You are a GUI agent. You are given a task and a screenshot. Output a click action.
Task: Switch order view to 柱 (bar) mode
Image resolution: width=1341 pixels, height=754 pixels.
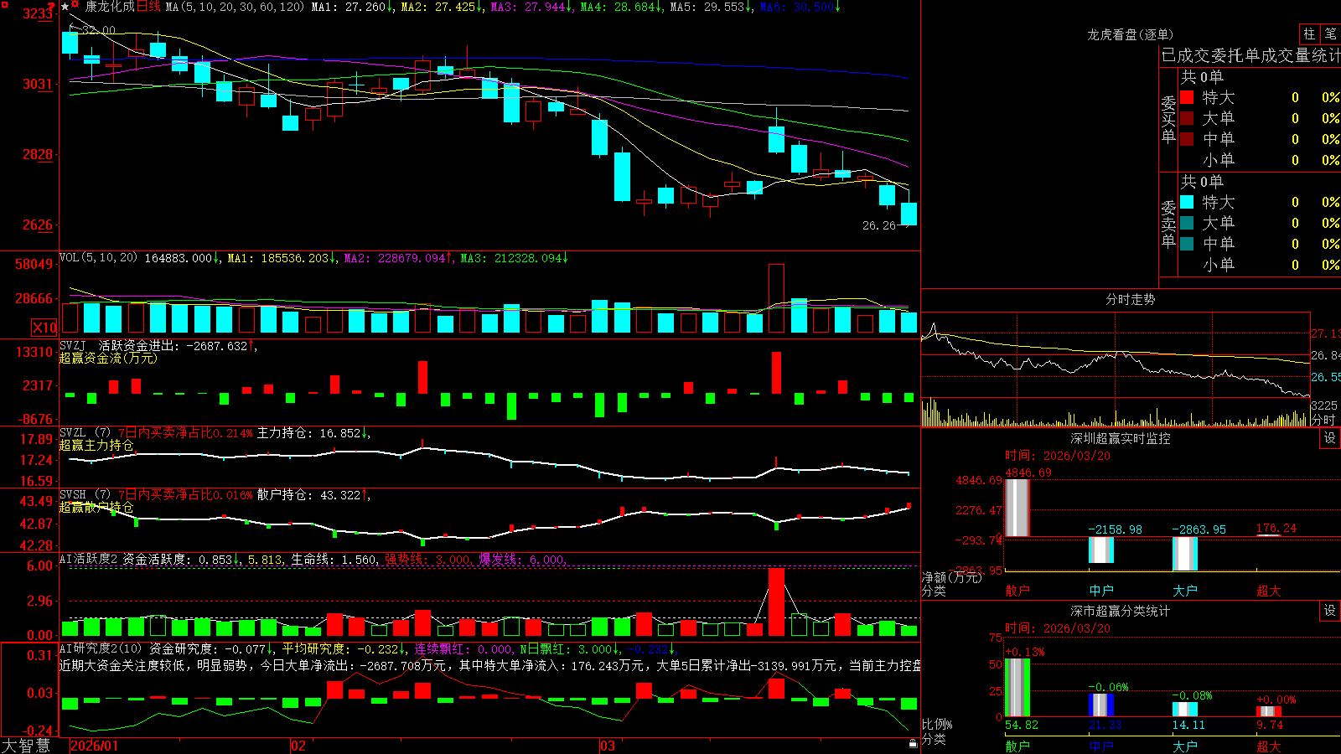click(x=1309, y=34)
